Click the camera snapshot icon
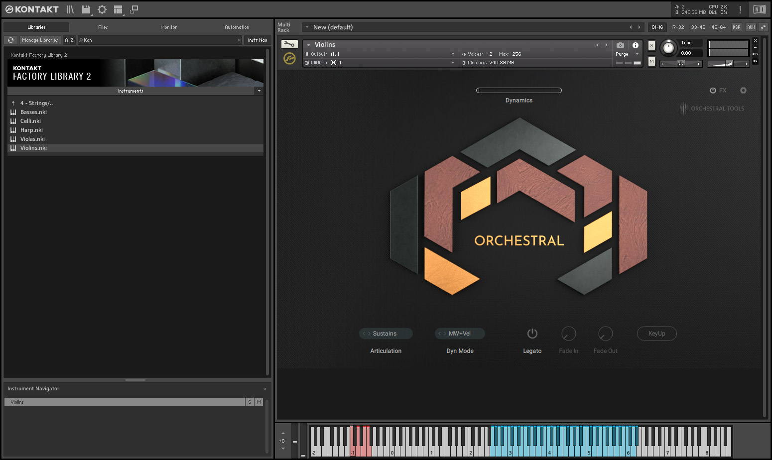The height and width of the screenshot is (460, 772). (x=620, y=45)
